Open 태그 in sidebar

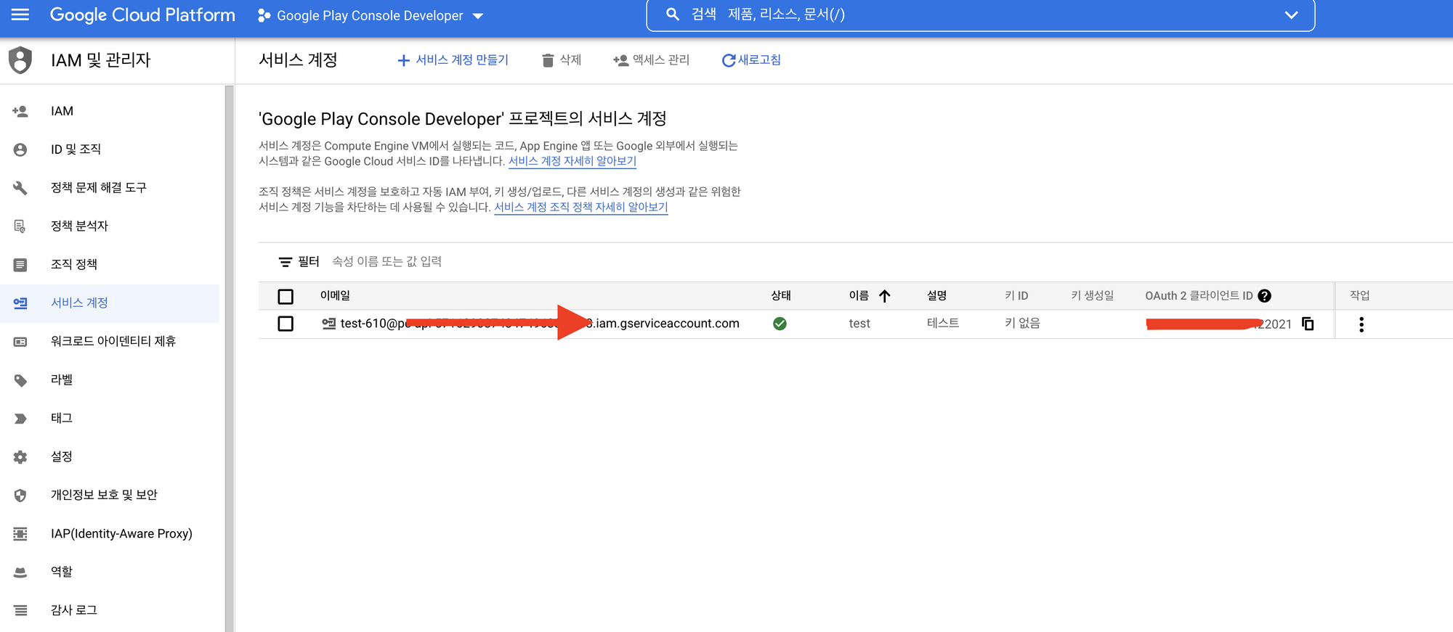click(x=62, y=418)
